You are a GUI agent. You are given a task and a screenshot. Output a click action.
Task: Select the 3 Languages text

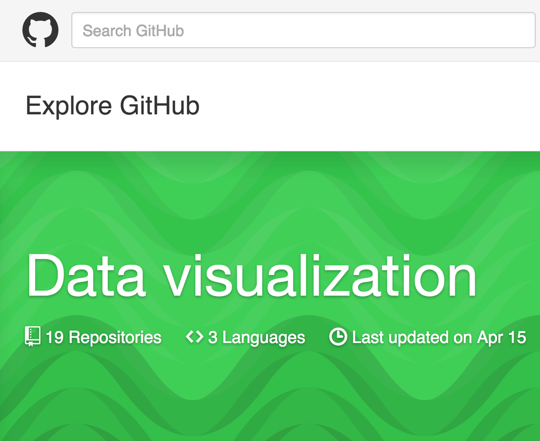[257, 338]
